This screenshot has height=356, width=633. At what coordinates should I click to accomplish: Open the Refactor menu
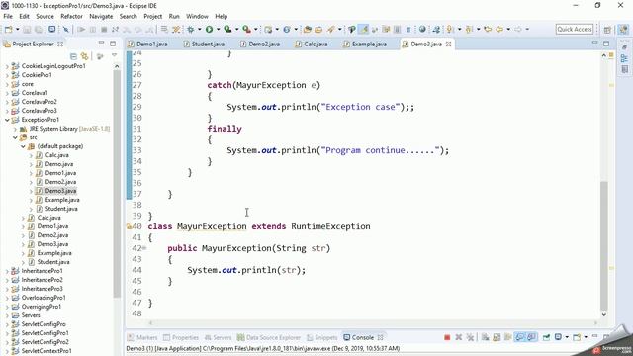[71, 16]
